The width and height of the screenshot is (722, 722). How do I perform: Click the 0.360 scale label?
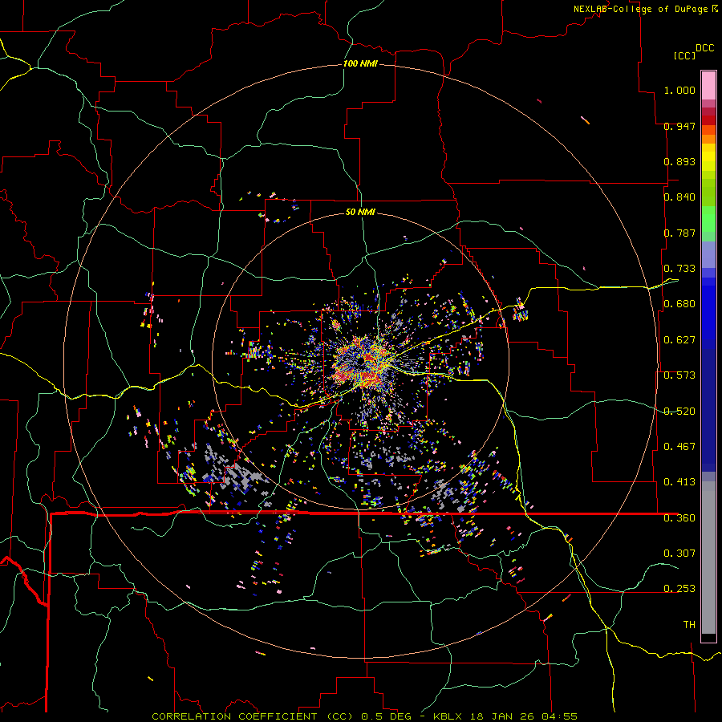coord(679,518)
